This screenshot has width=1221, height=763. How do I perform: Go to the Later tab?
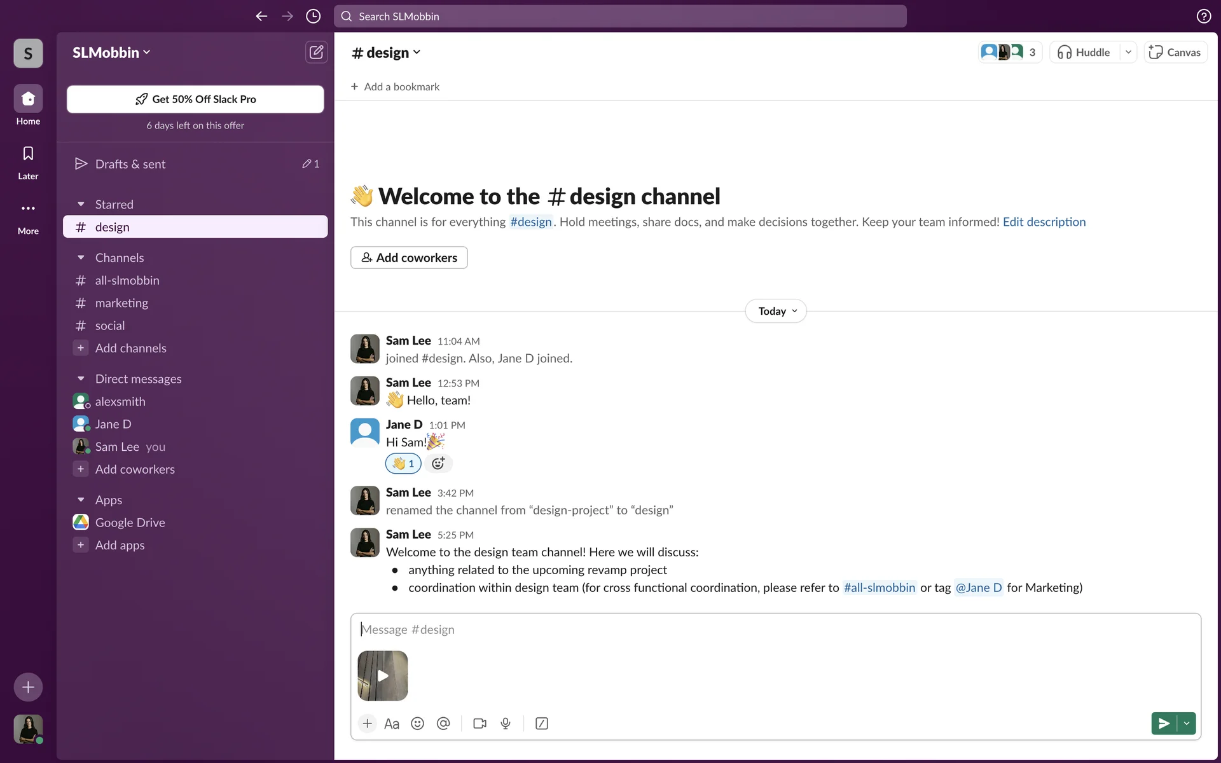pyautogui.click(x=28, y=162)
